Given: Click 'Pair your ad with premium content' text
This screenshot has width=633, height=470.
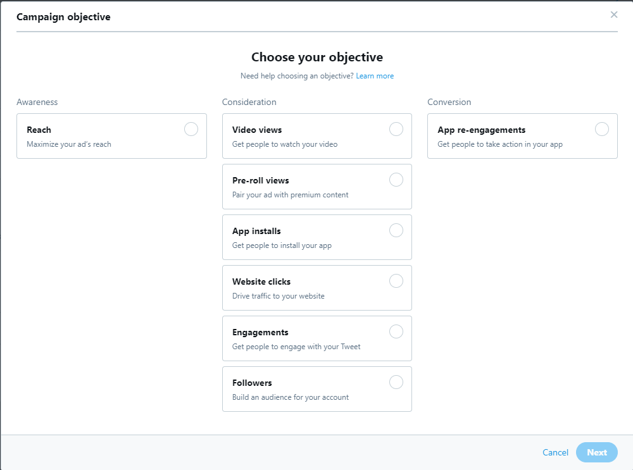Looking at the screenshot, I should click(x=290, y=195).
